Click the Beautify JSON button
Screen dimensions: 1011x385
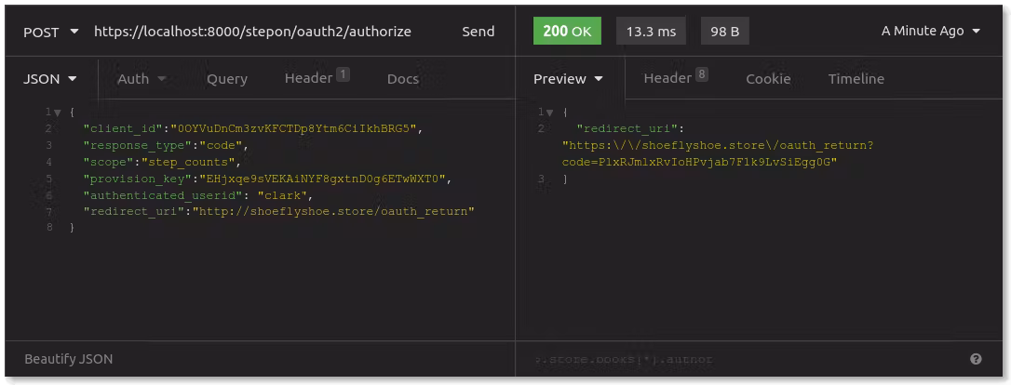[x=69, y=359]
